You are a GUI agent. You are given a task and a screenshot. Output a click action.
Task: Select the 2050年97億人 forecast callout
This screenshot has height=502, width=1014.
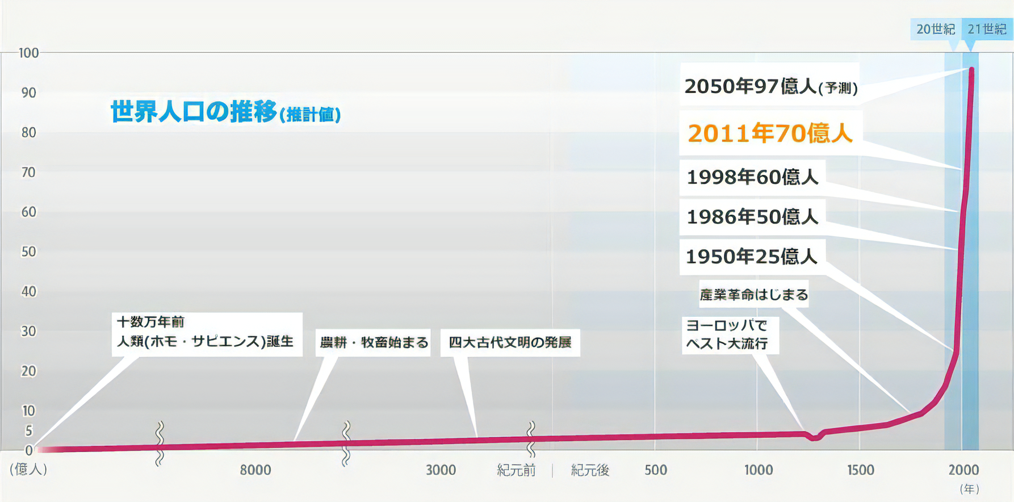[x=770, y=86]
